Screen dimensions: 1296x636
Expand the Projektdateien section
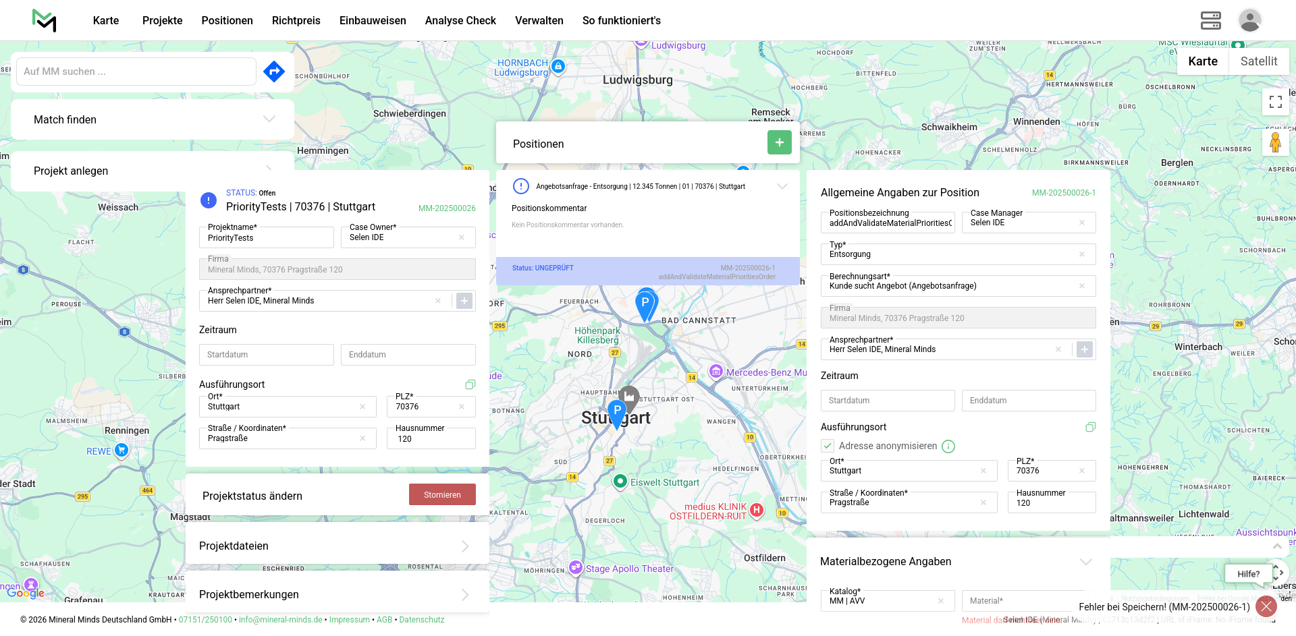click(x=464, y=546)
